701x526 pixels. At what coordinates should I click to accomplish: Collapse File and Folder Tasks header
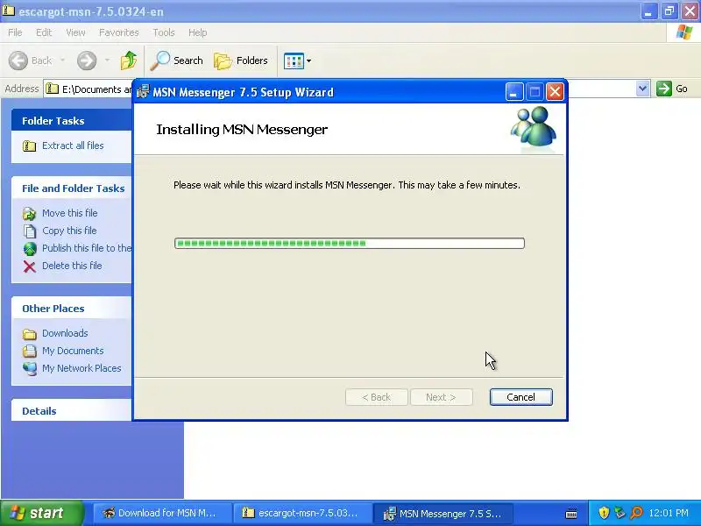pos(72,188)
